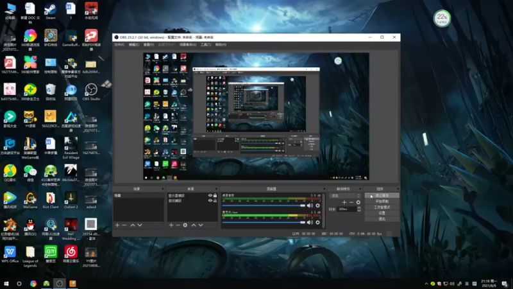Open the Cortana search circle on taskbar
Image resolution: width=513 pixels, height=289 pixels.
coord(19,284)
